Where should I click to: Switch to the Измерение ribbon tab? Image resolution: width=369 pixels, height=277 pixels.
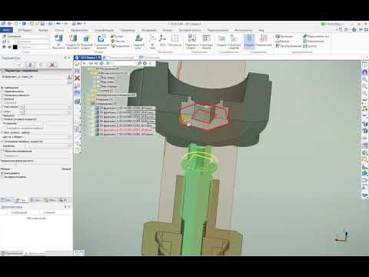point(149,30)
